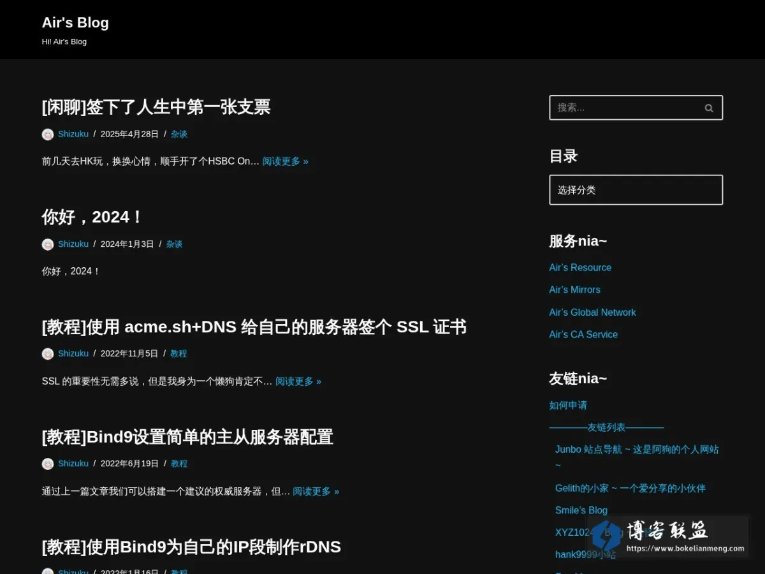Screen dimensions: 765x574
Task: Open Air's Resource service link
Action: pos(580,267)
